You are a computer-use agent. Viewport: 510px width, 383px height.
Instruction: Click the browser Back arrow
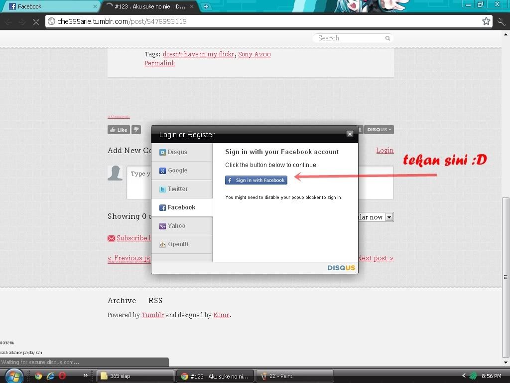[x=9, y=22]
